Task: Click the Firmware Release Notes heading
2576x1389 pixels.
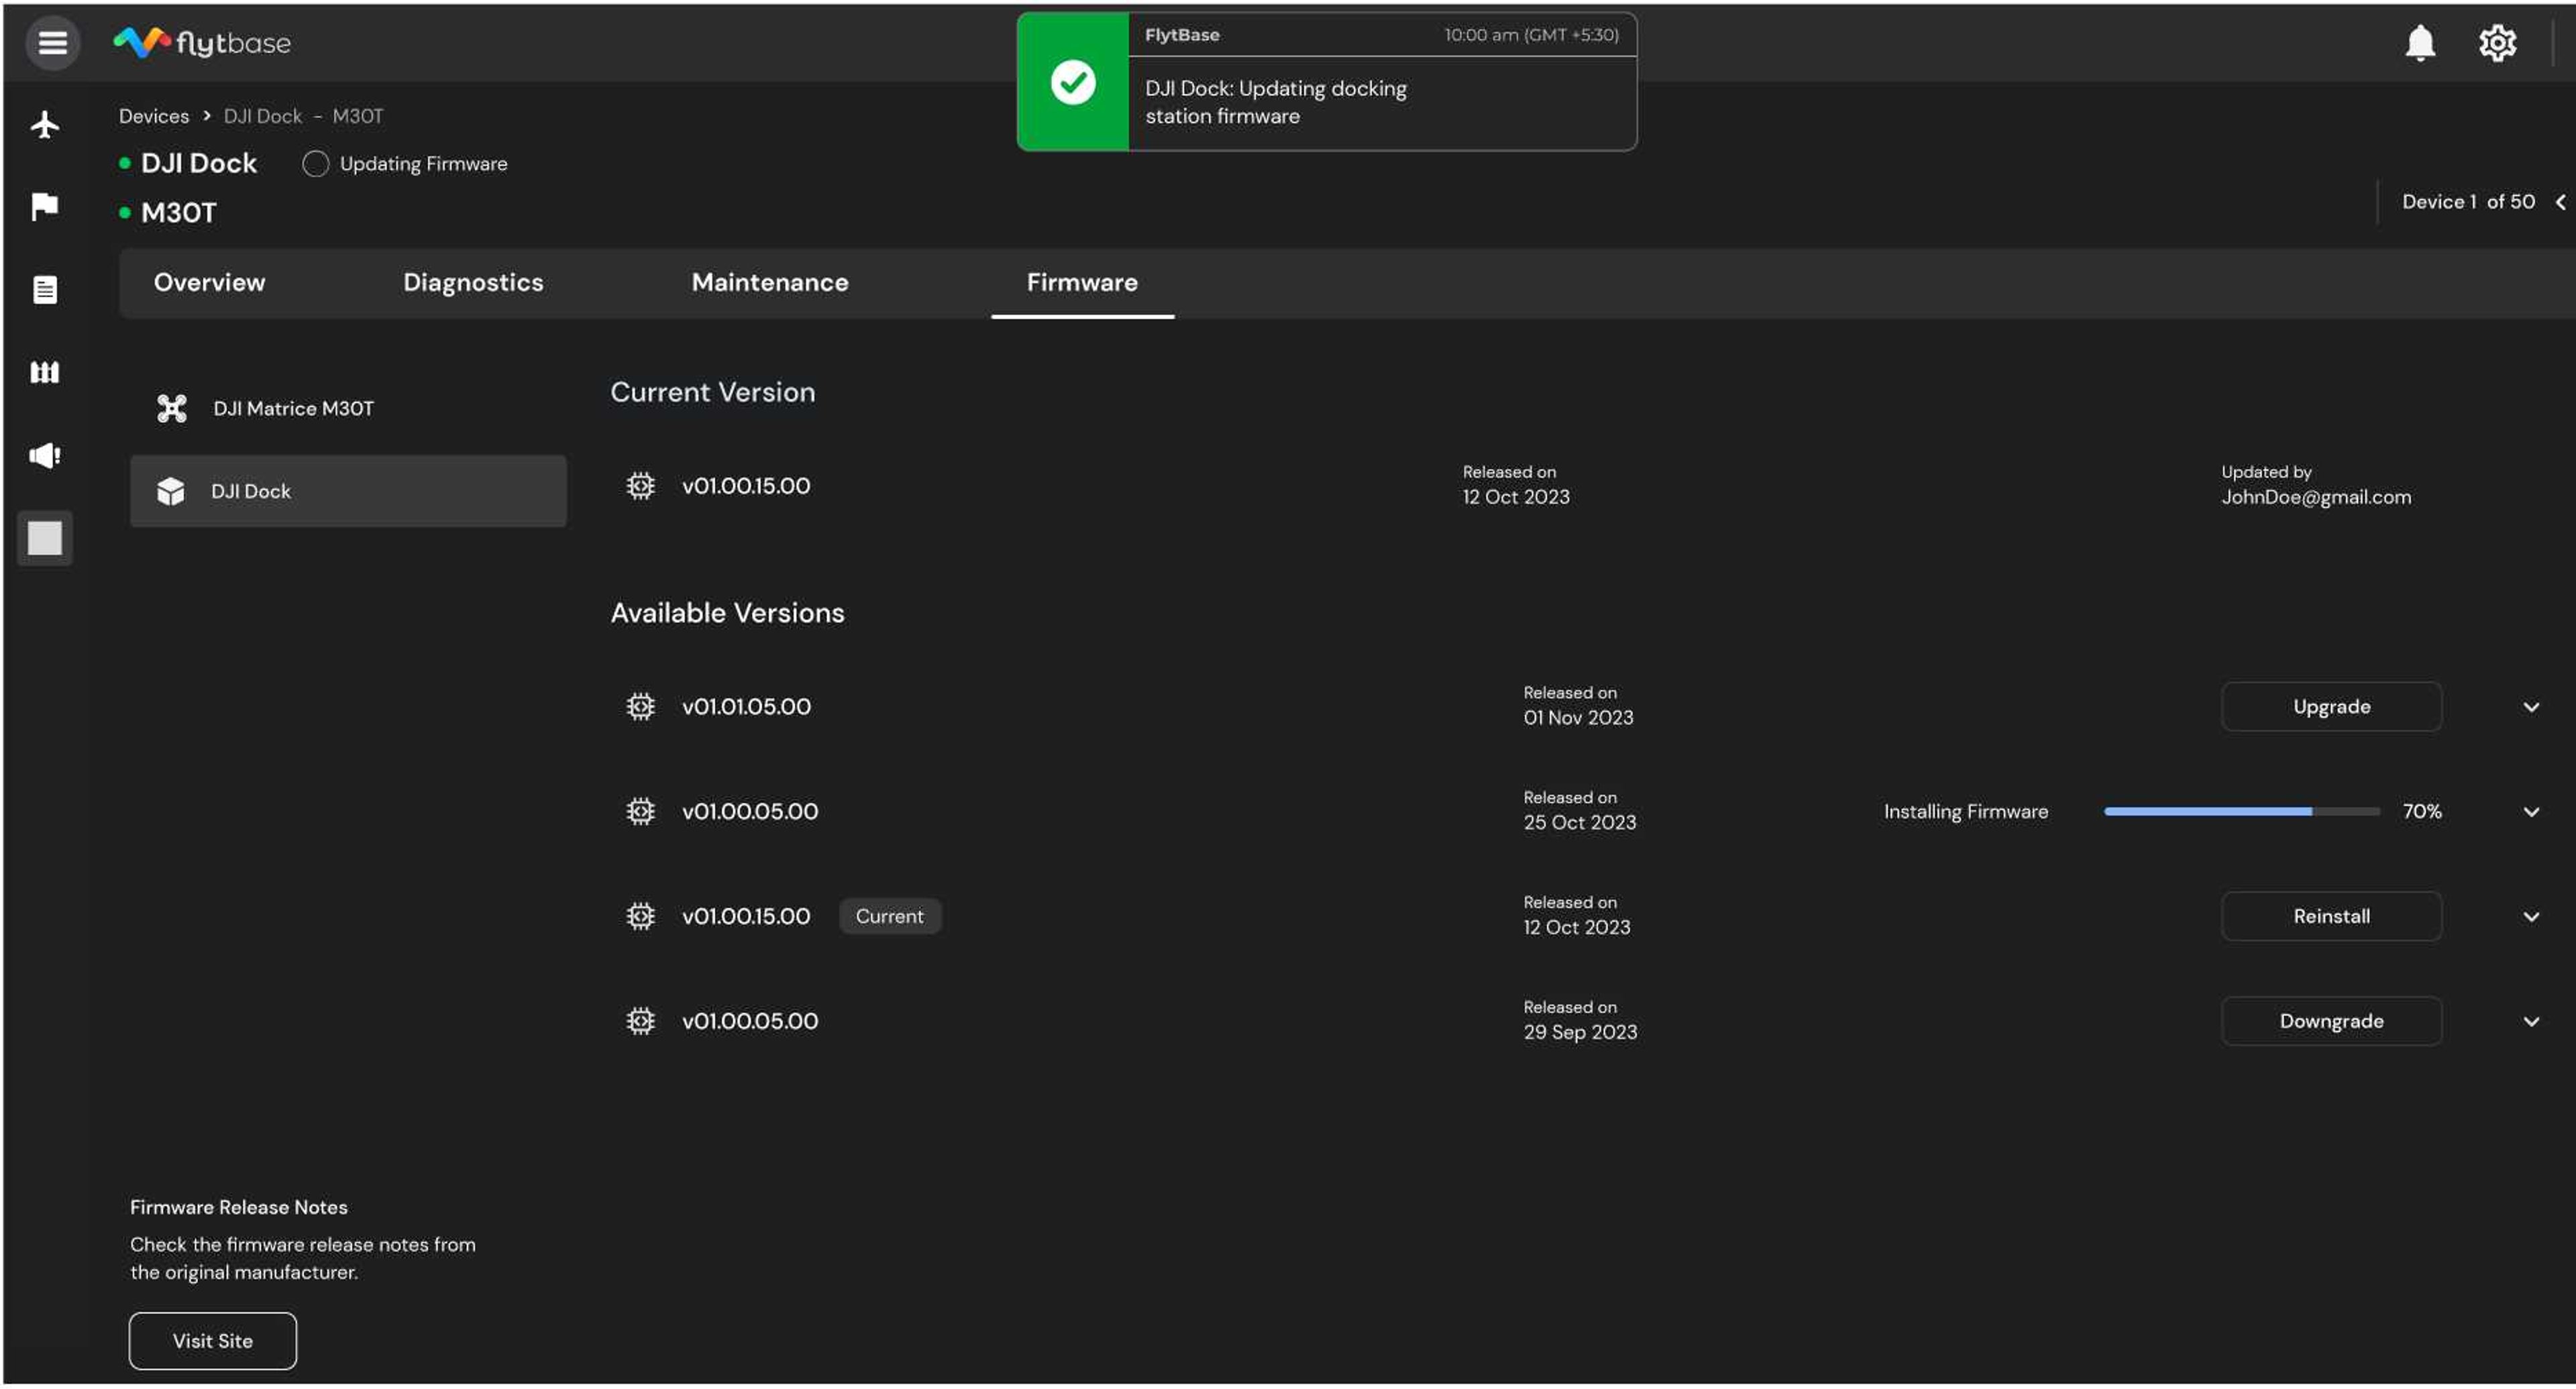Action: pyautogui.click(x=239, y=1208)
